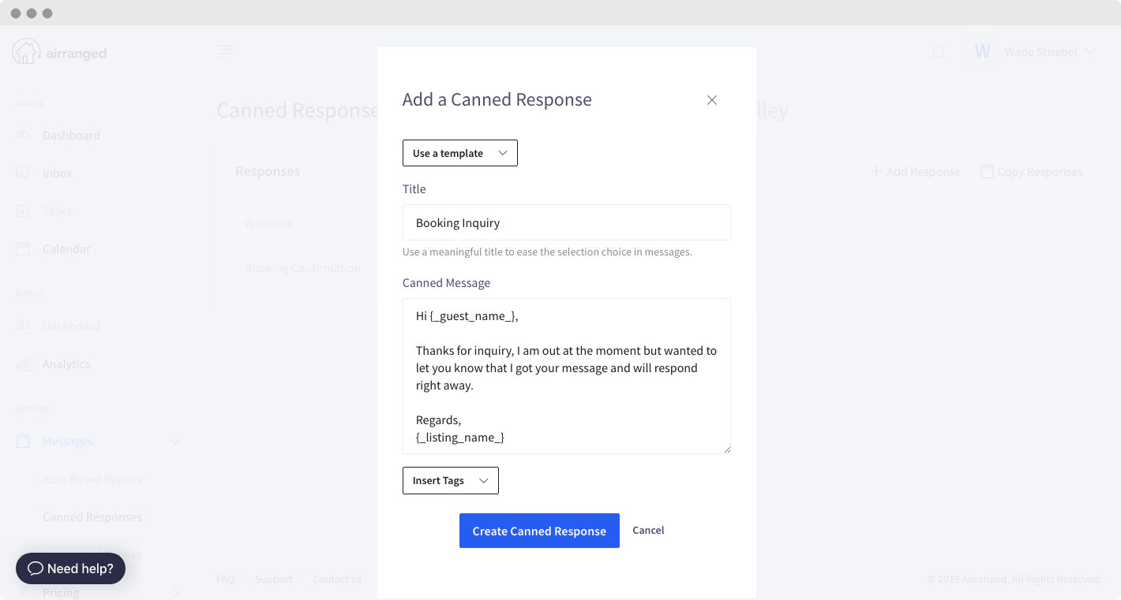Open the Inbox icon in sidebar
The height and width of the screenshot is (600, 1121).
point(24,173)
